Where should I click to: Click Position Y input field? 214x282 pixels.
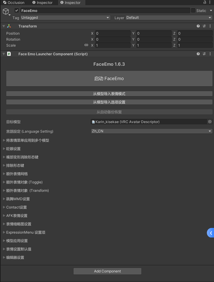pos(154,33)
